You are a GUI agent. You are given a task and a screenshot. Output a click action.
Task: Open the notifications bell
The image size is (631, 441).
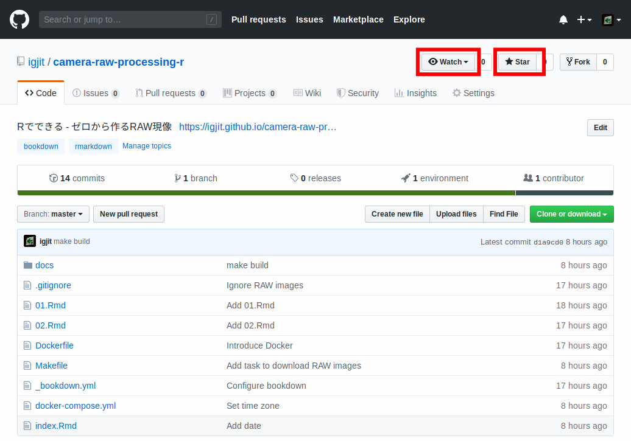(x=563, y=19)
